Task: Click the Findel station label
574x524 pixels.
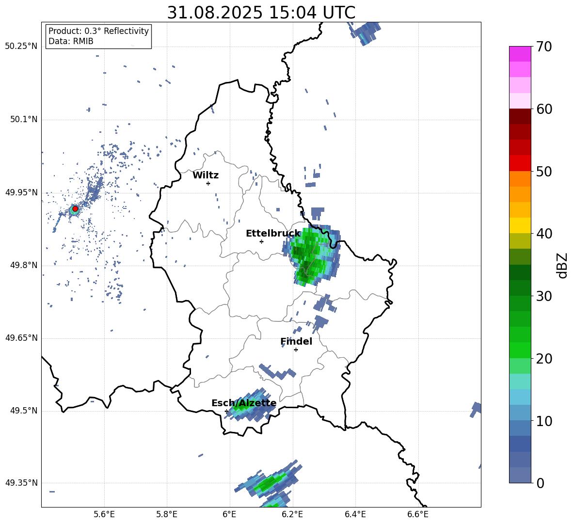Action: pyautogui.click(x=296, y=341)
